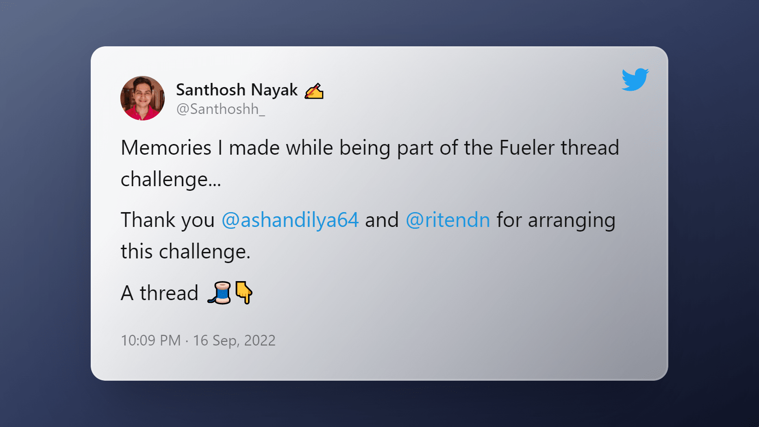
Task: Visit the @ritendn mention link
Action: click(448, 220)
